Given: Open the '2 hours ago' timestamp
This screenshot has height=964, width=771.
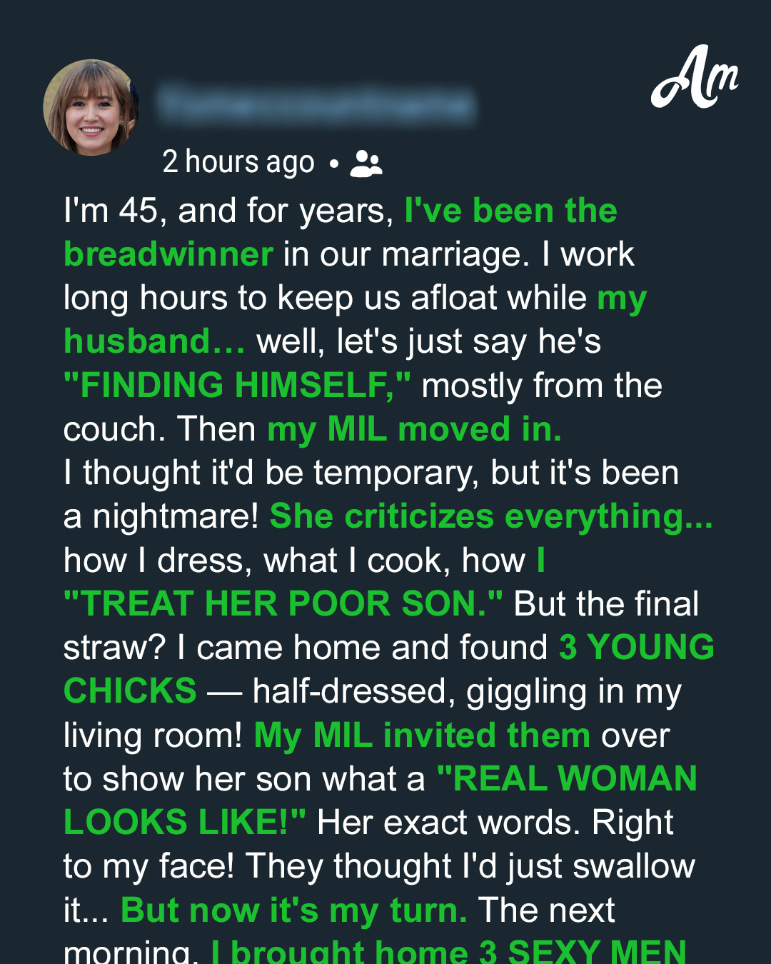Looking at the screenshot, I should [x=238, y=163].
